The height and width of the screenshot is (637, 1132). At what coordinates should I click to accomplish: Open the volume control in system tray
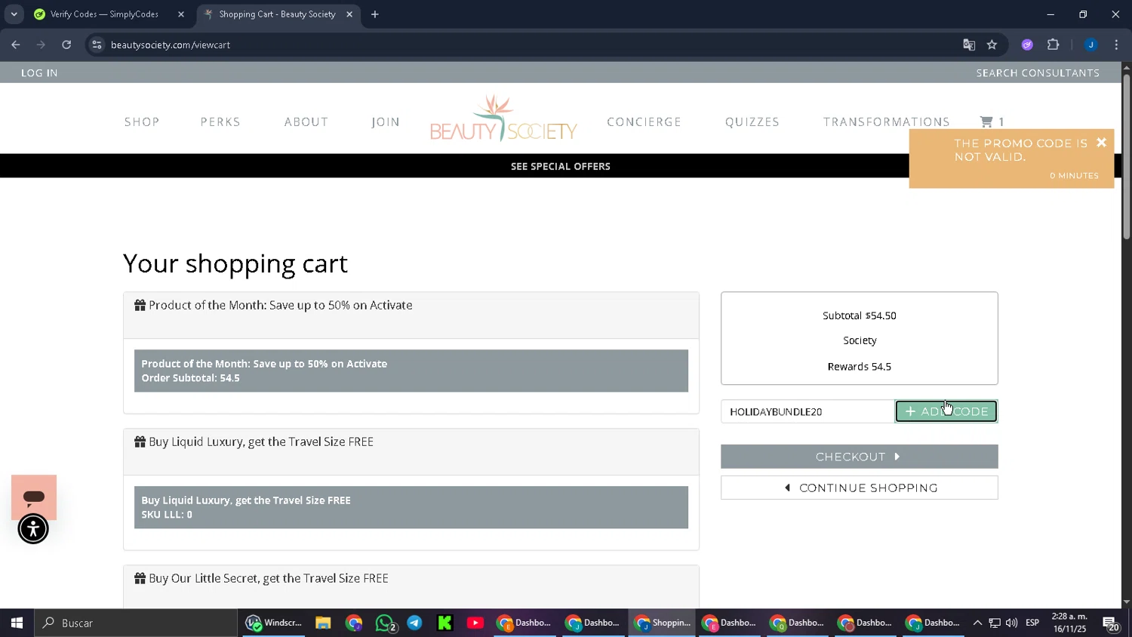click(x=1011, y=623)
